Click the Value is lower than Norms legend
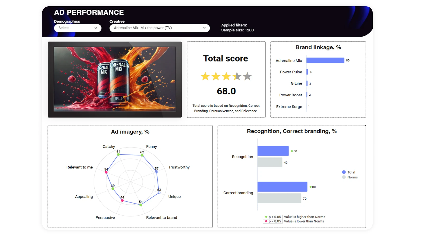Screen dimensions: 423x236 304,221
